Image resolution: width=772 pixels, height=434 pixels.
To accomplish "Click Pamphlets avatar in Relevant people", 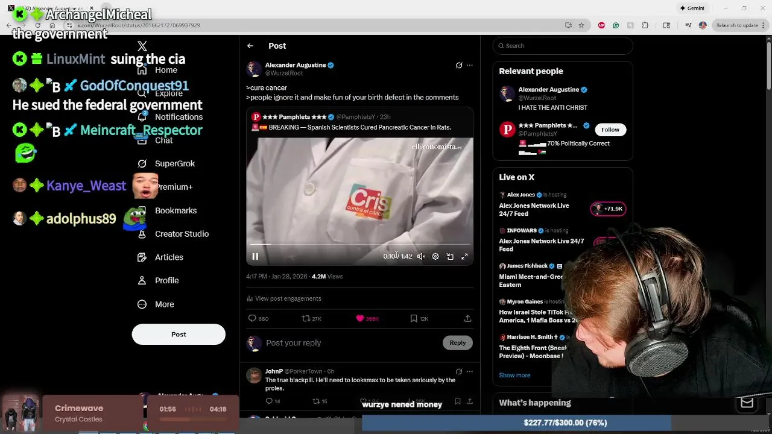I will coord(507,129).
